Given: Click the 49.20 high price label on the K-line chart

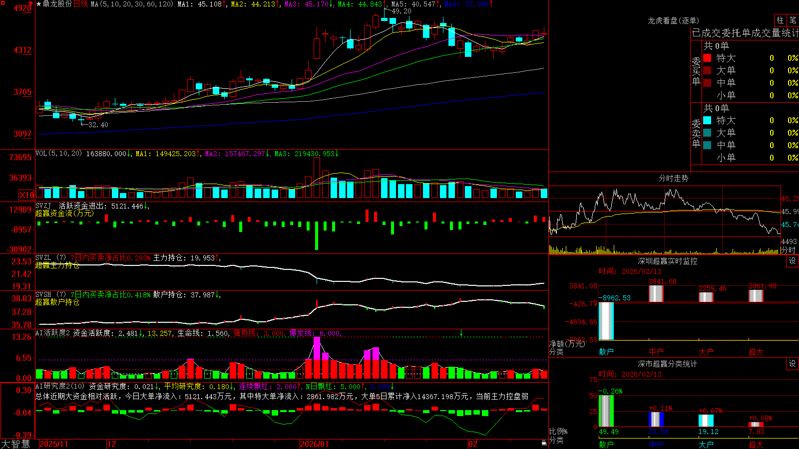Looking at the screenshot, I should pyautogui.click(x=401, y=11).
